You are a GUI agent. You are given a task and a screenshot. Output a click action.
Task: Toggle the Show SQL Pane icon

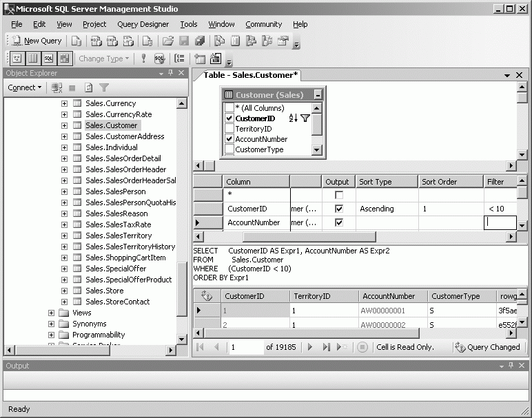[x=48, y=59]
